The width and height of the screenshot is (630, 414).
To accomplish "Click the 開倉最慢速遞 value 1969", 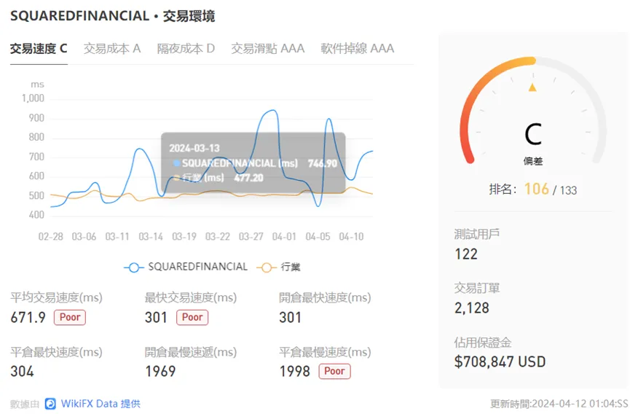I will [160, 372].
